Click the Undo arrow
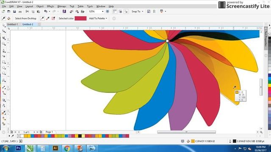The image size is (271, 152). coord(45,11)
